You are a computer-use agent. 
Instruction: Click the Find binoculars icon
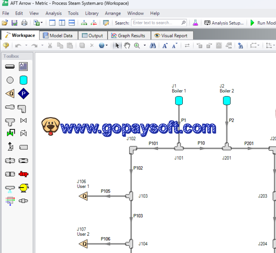pyautogui.click(x=153, y=45)
